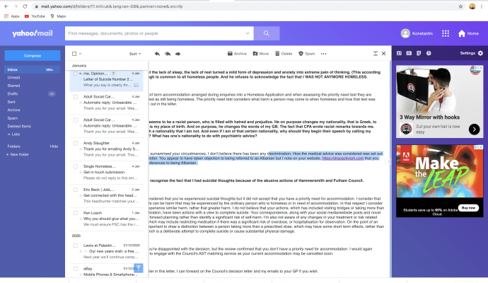The height and width of the screenshot is (283, 488).
Task: Close the open message with the X icon
Action: click(383, 53)
